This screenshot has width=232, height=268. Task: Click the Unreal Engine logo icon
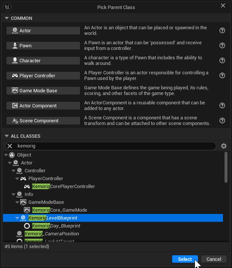tap(7, 7)
